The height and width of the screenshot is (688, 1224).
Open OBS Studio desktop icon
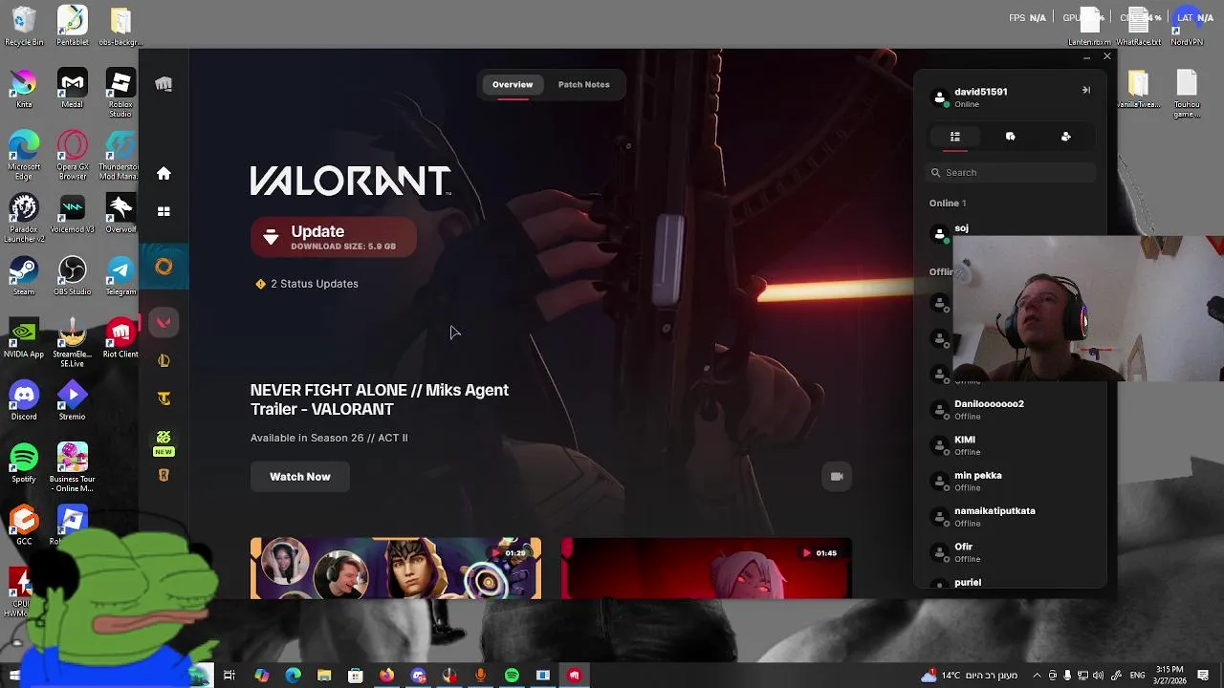coord(73,276)
